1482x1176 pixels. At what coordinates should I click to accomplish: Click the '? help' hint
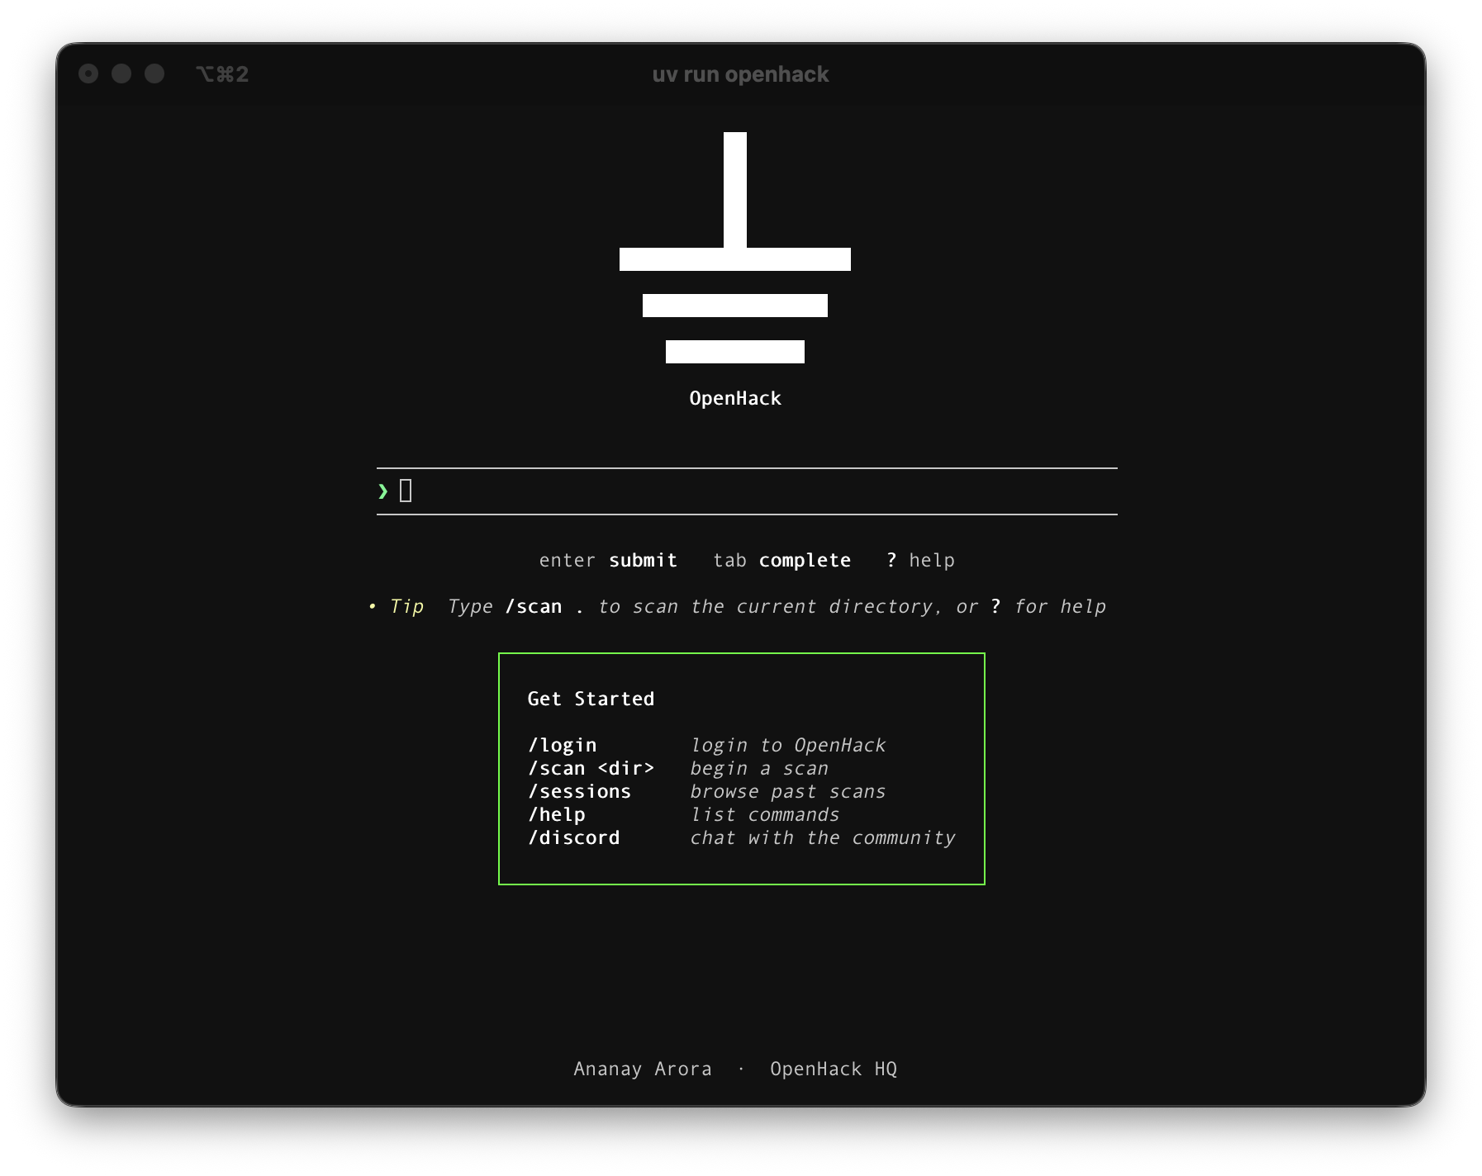pyautogui.click(x=920, y=560)
